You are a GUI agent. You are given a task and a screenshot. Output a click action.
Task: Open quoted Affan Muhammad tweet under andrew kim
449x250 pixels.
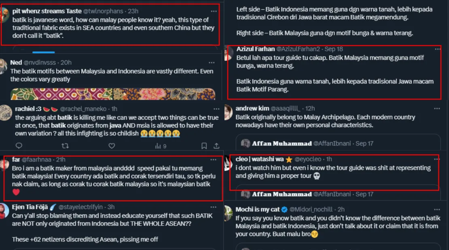pyautogui.click(x=338, y=142)
